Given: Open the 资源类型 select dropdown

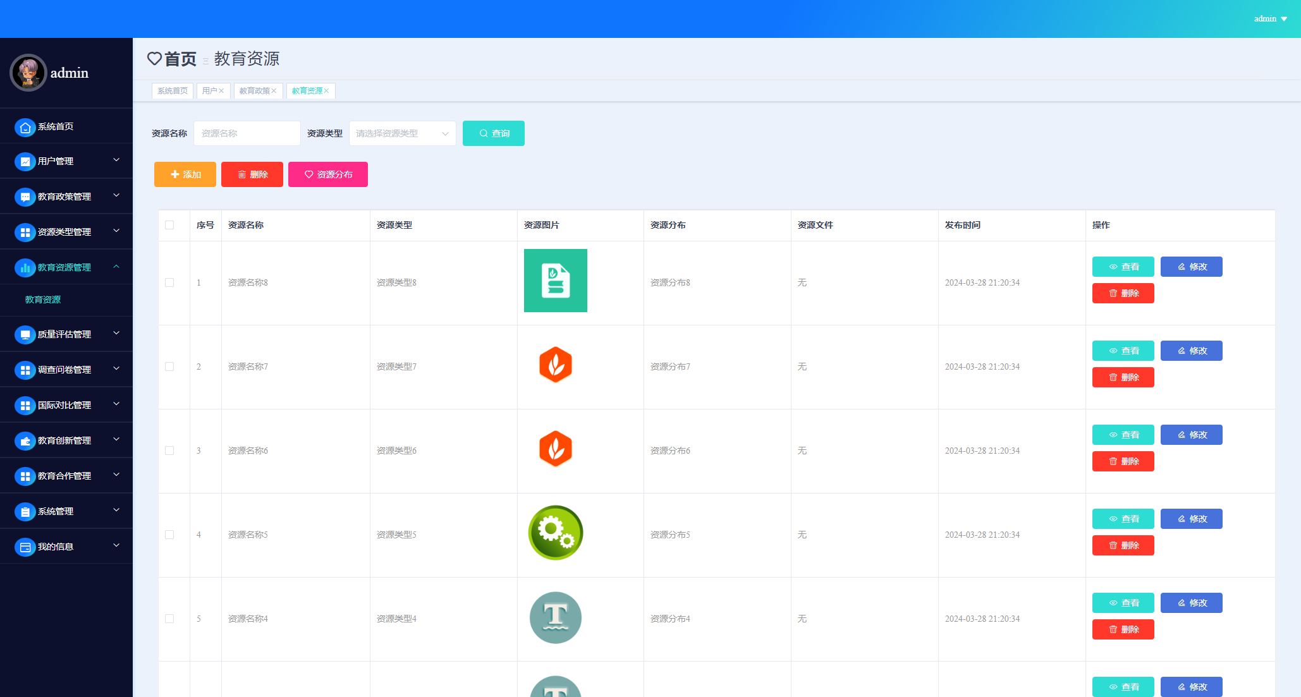Looking at the screenshot, I should click(402, 133).
